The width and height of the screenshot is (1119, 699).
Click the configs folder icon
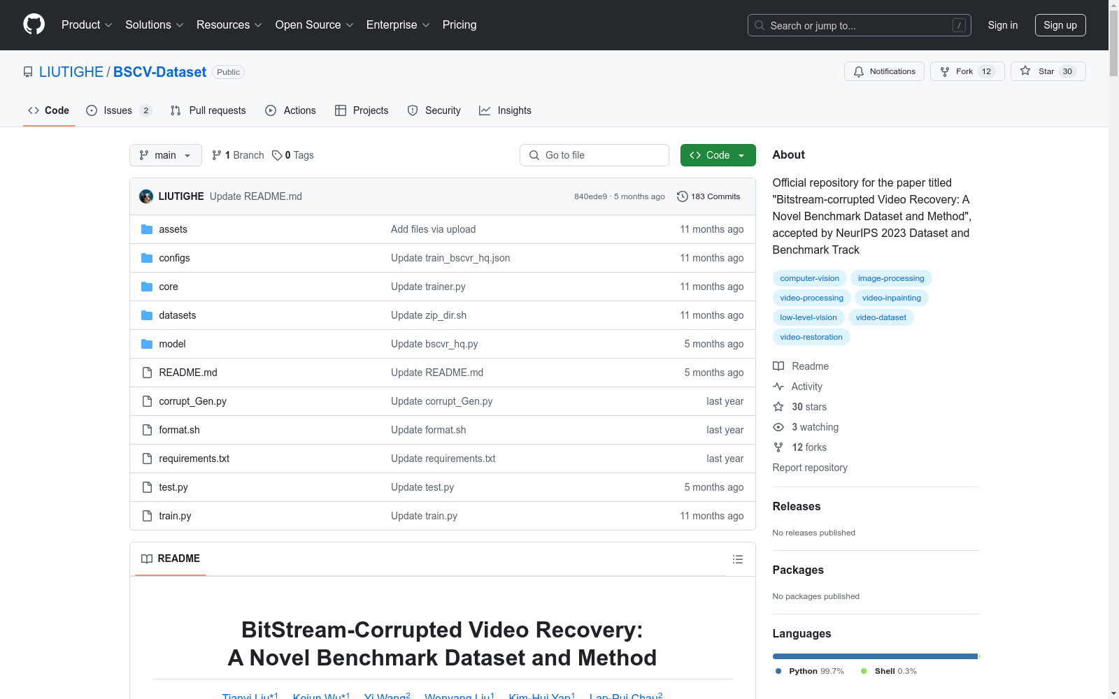pyautogui.click(x=147, y=258)
